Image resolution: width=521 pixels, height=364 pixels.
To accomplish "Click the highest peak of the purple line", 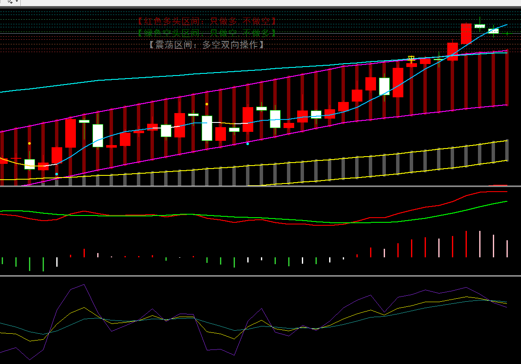I will pyautogui.click(x=84, y=285).
